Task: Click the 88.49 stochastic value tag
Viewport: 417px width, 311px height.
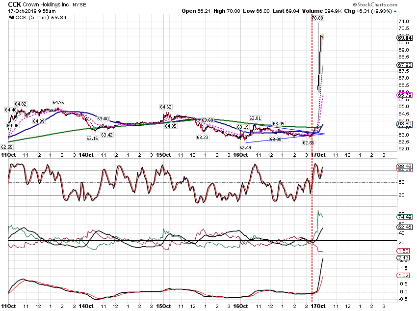Action: (405, 167)
